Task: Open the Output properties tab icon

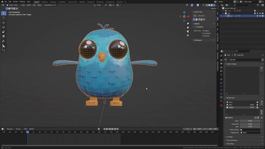Action: click(x=221, y=64)
